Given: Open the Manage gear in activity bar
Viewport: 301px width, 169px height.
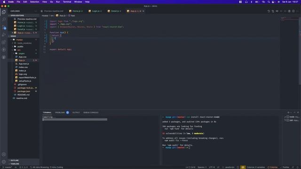Looking at the screenshot, I should tap(4, 162).
